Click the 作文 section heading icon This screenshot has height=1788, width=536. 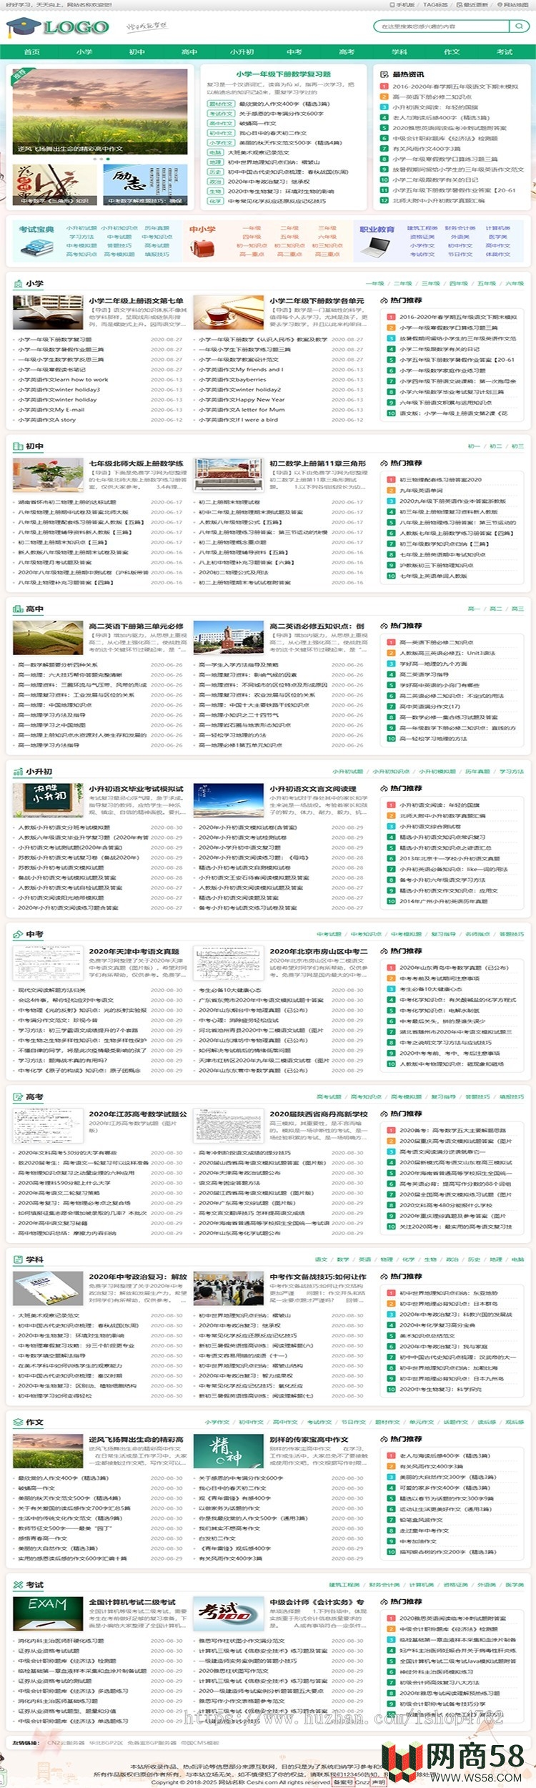[18, 1422]
